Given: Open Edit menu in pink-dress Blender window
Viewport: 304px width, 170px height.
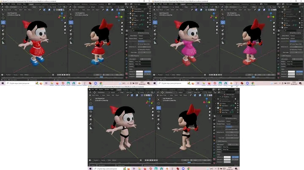Looking at the screenshot, I should 160,4.
